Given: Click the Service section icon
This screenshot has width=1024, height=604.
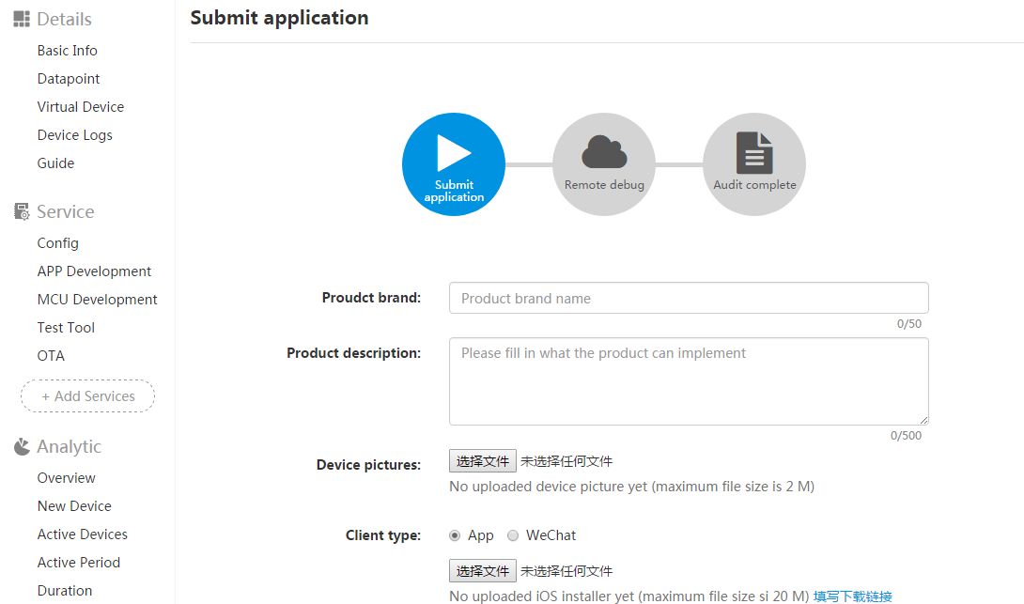Looking at the screenshot, I should [x=20, y=210].
